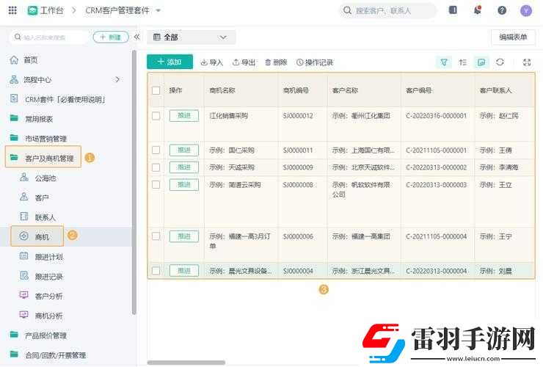
Task: Expand 流程中心 with its chevron
Action: click(117, 80)
